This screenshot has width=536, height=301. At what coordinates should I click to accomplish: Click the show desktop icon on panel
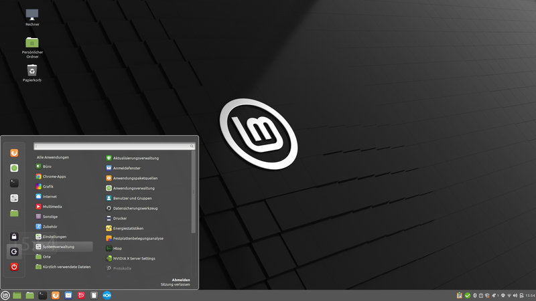click(x=17, y=296)
